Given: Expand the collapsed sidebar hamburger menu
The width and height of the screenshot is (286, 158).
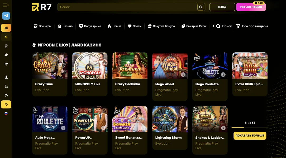Looking at the screenshot, I should pyautogui.click(x=6, y=5).
